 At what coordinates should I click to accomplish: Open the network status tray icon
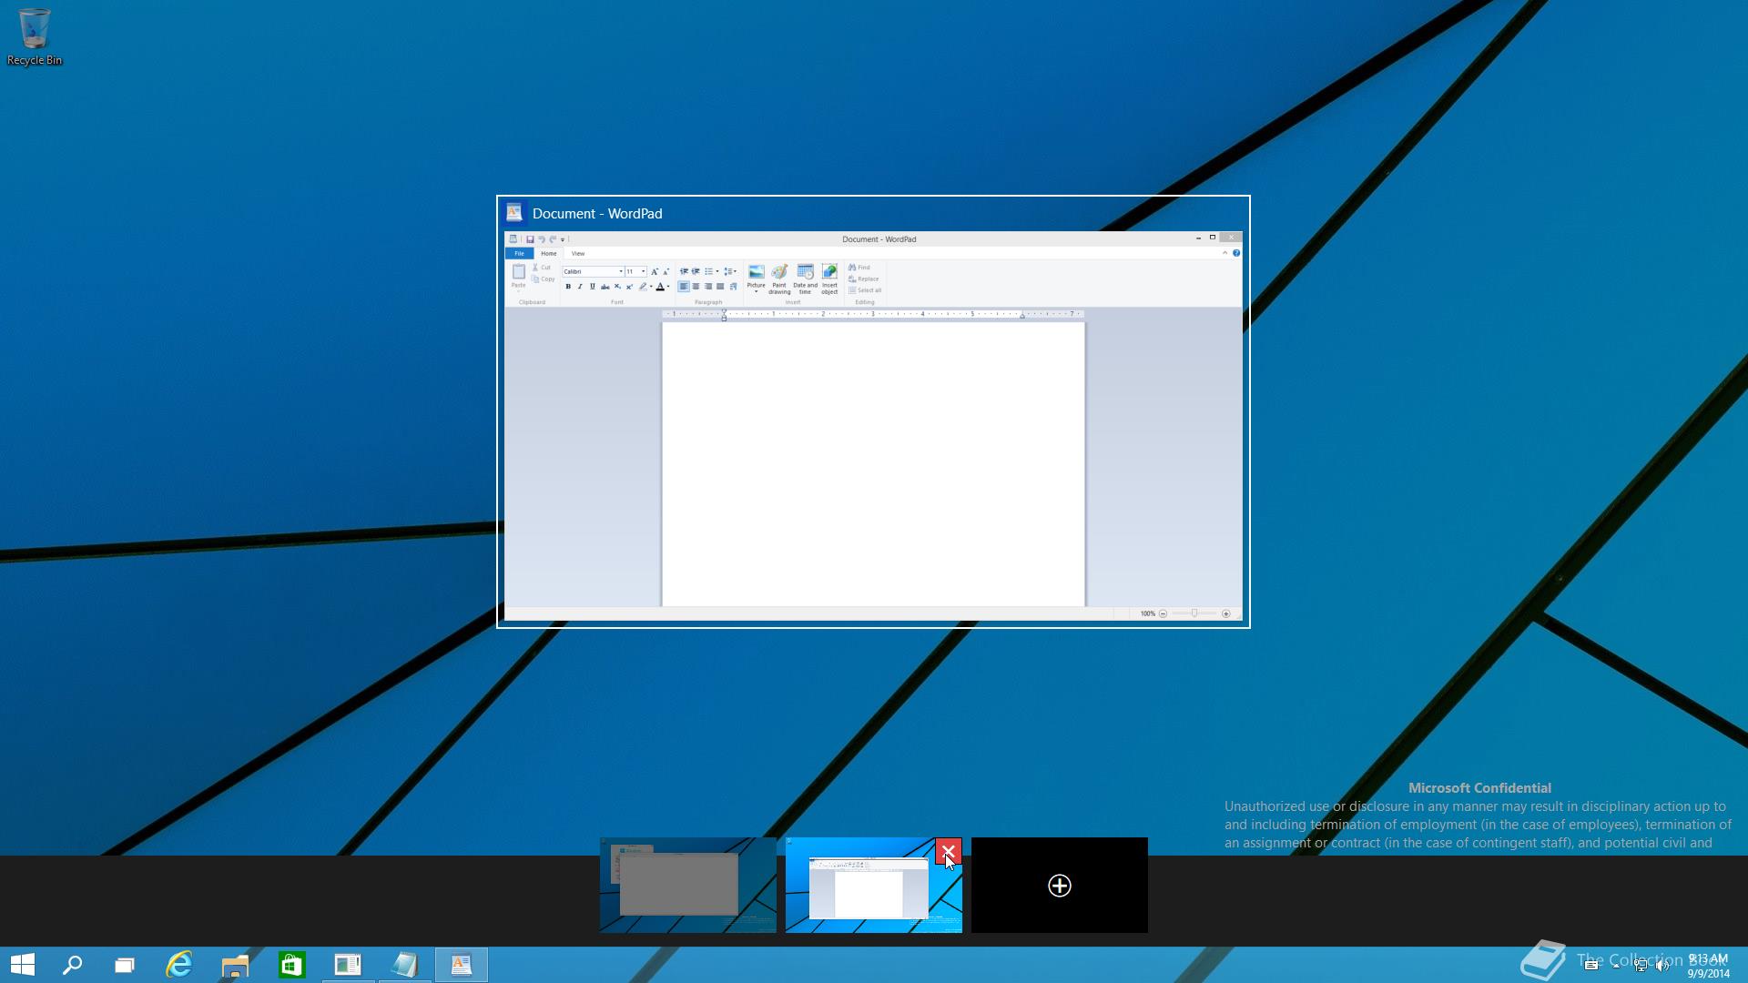(x=1640, y=966)
